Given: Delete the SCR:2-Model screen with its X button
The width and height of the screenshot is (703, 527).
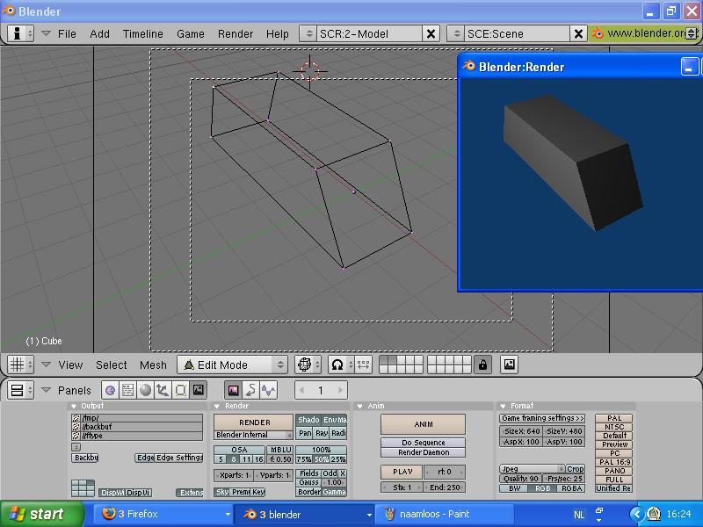Looking at the screenshot, I should coord(431,33).
